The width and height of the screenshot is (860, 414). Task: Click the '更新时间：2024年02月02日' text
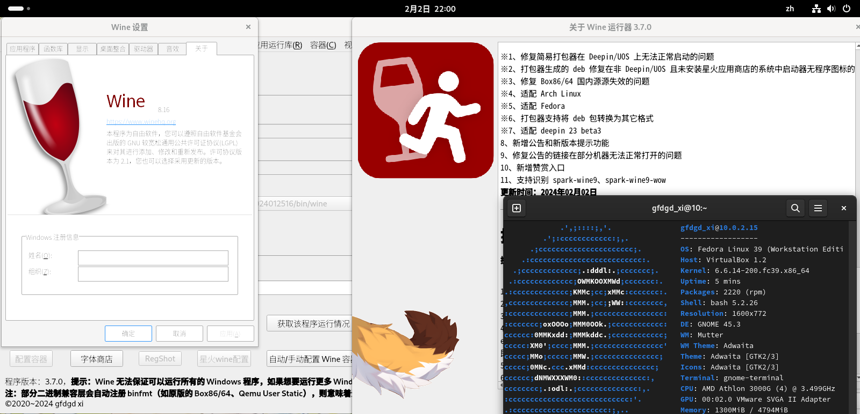[x=549, y=192]
